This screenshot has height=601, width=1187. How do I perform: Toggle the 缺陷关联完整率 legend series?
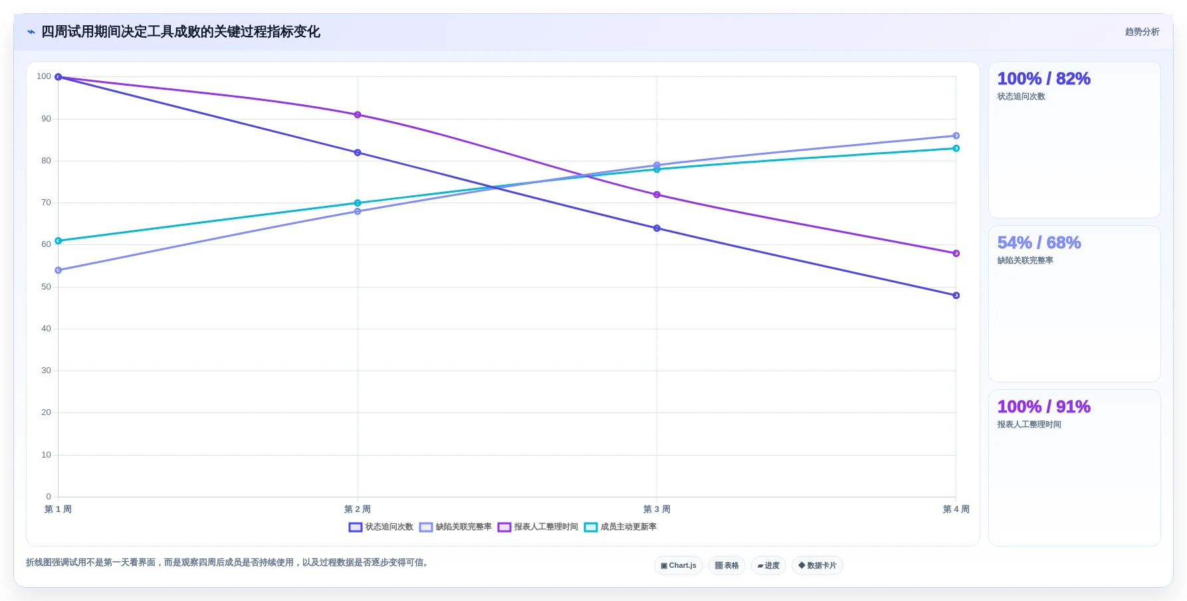pos(455,527)
